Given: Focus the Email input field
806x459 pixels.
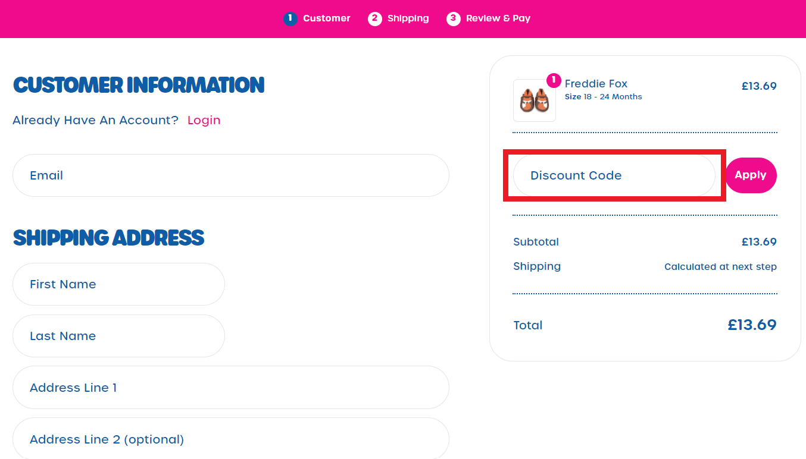Looking at the screenshot, I should [x=231, y=175].
